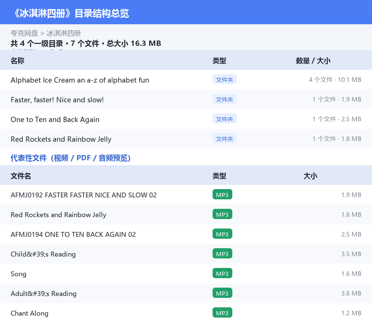Click 文件夹 tag of Faster, faster row
372x335 pixels.
click(224, 99)
